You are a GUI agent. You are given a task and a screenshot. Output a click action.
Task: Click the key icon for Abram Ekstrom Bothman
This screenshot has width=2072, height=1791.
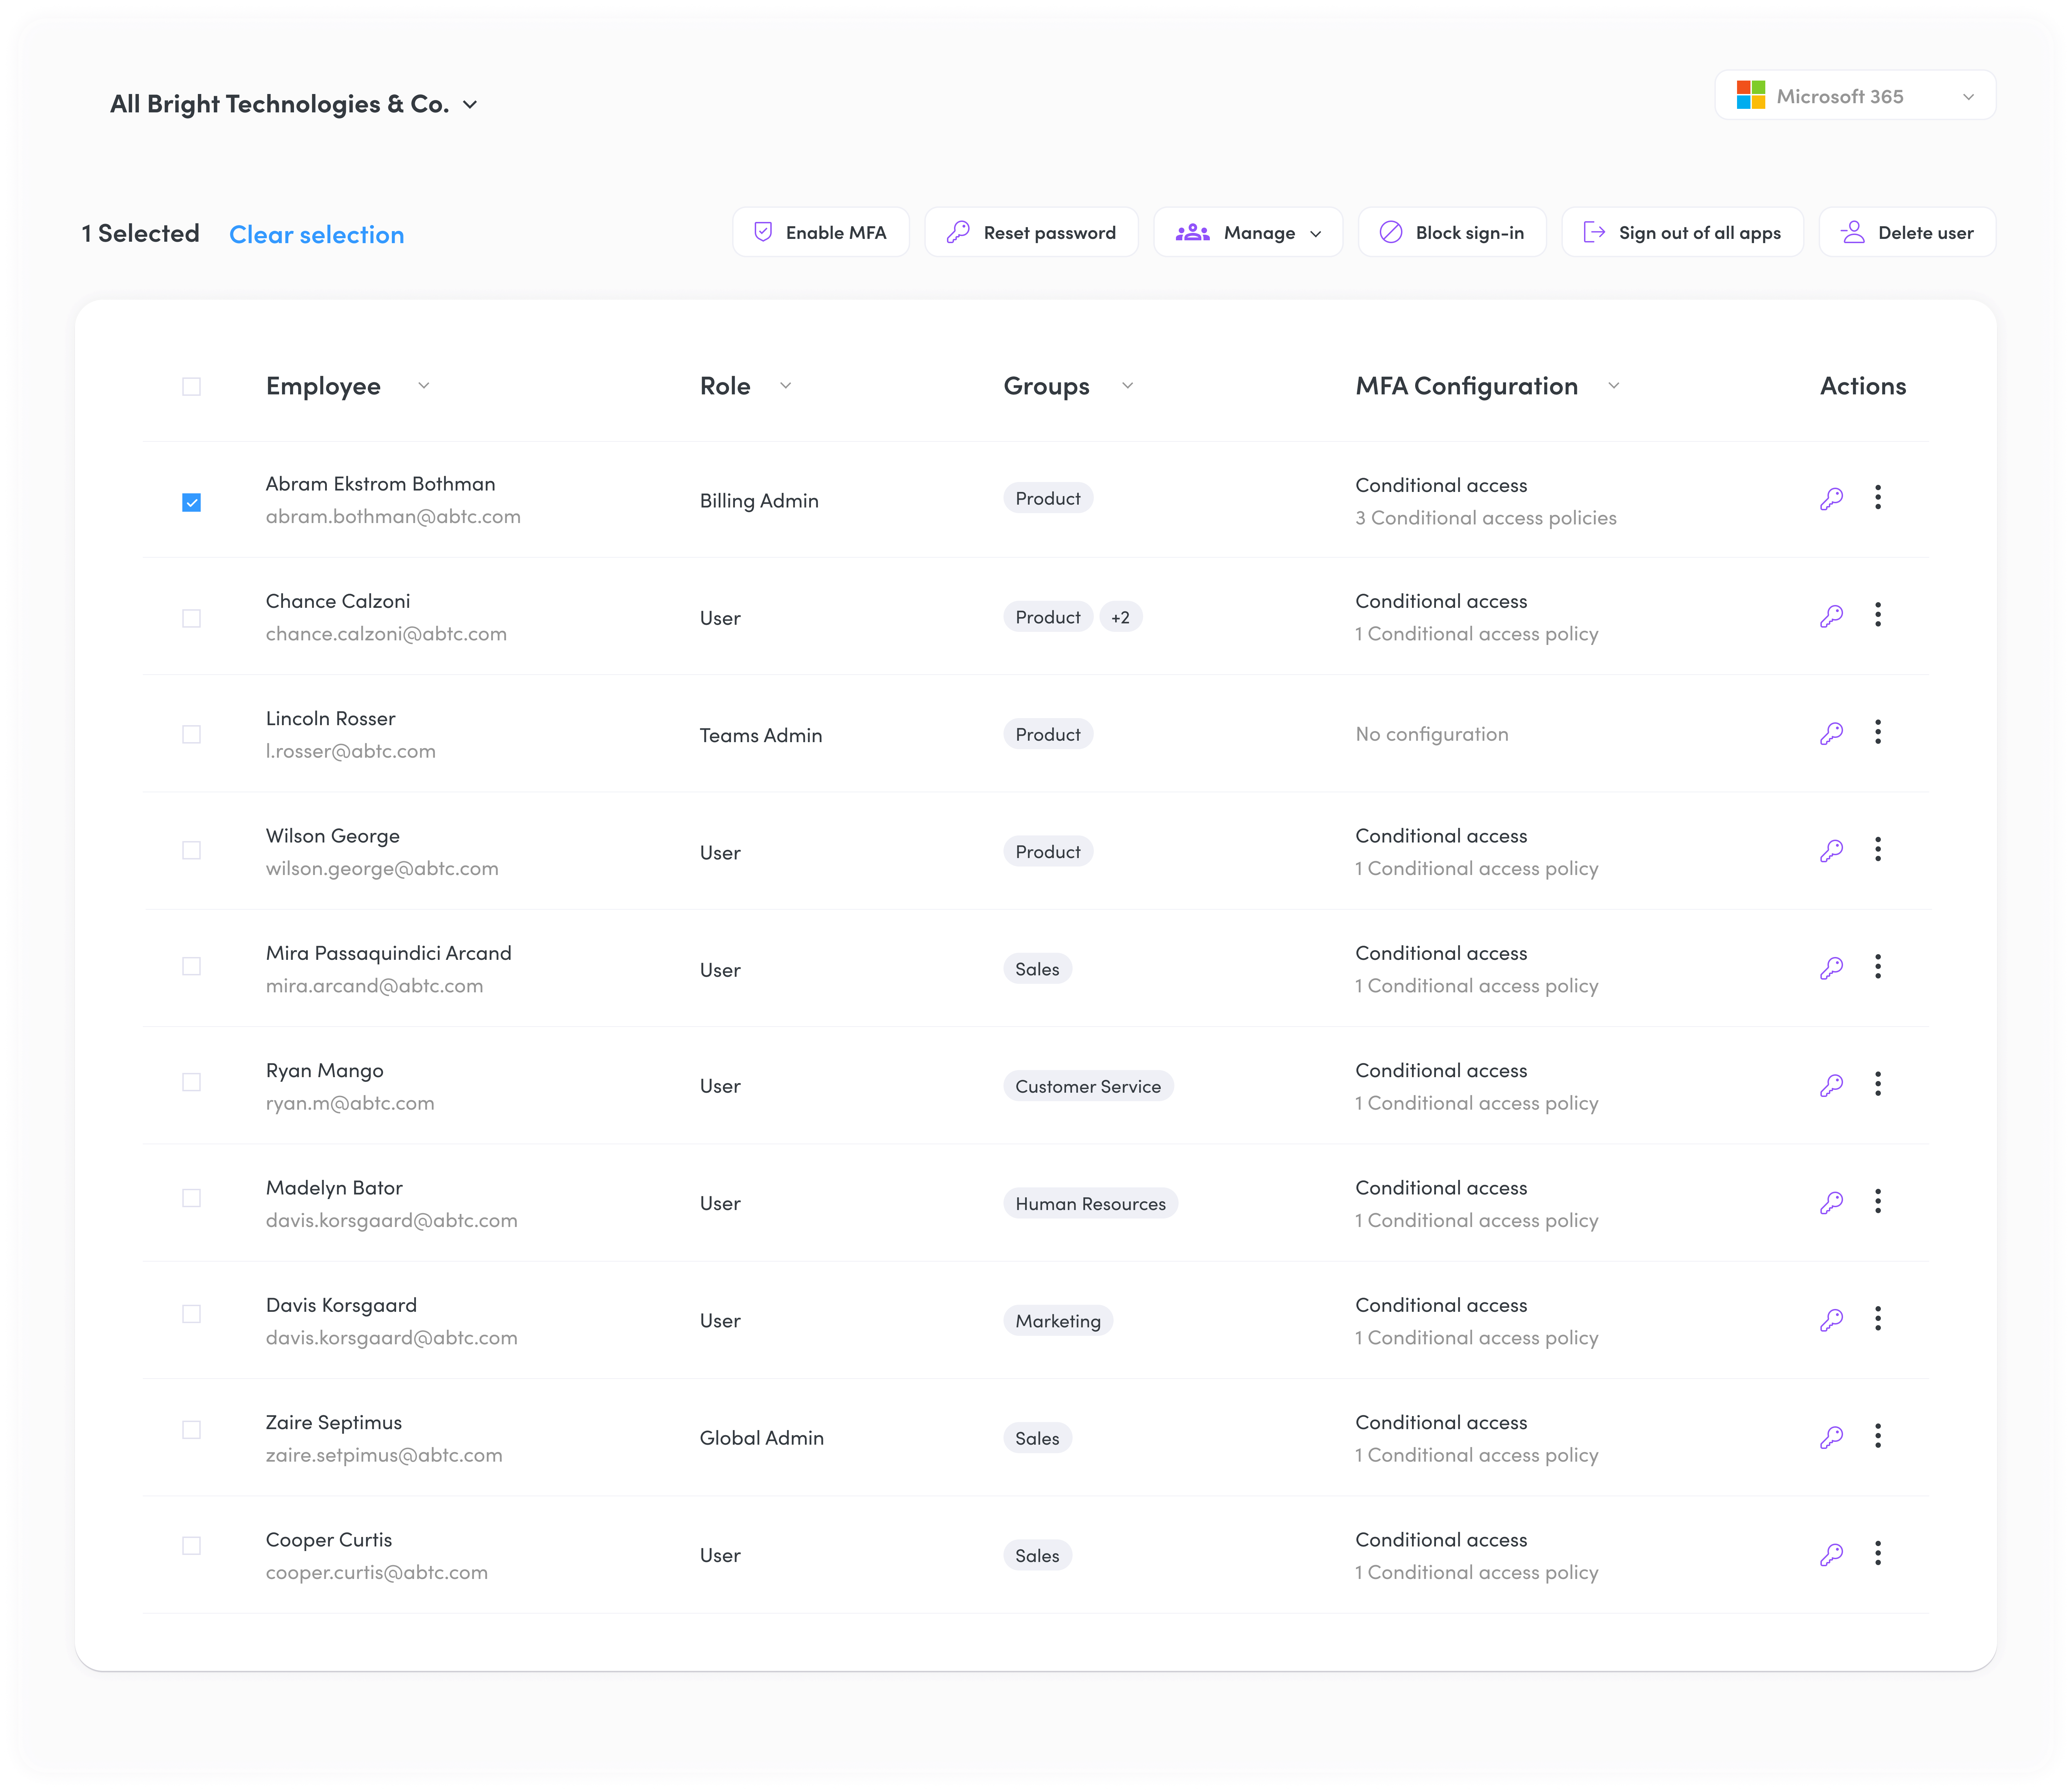click(1831, 499)
